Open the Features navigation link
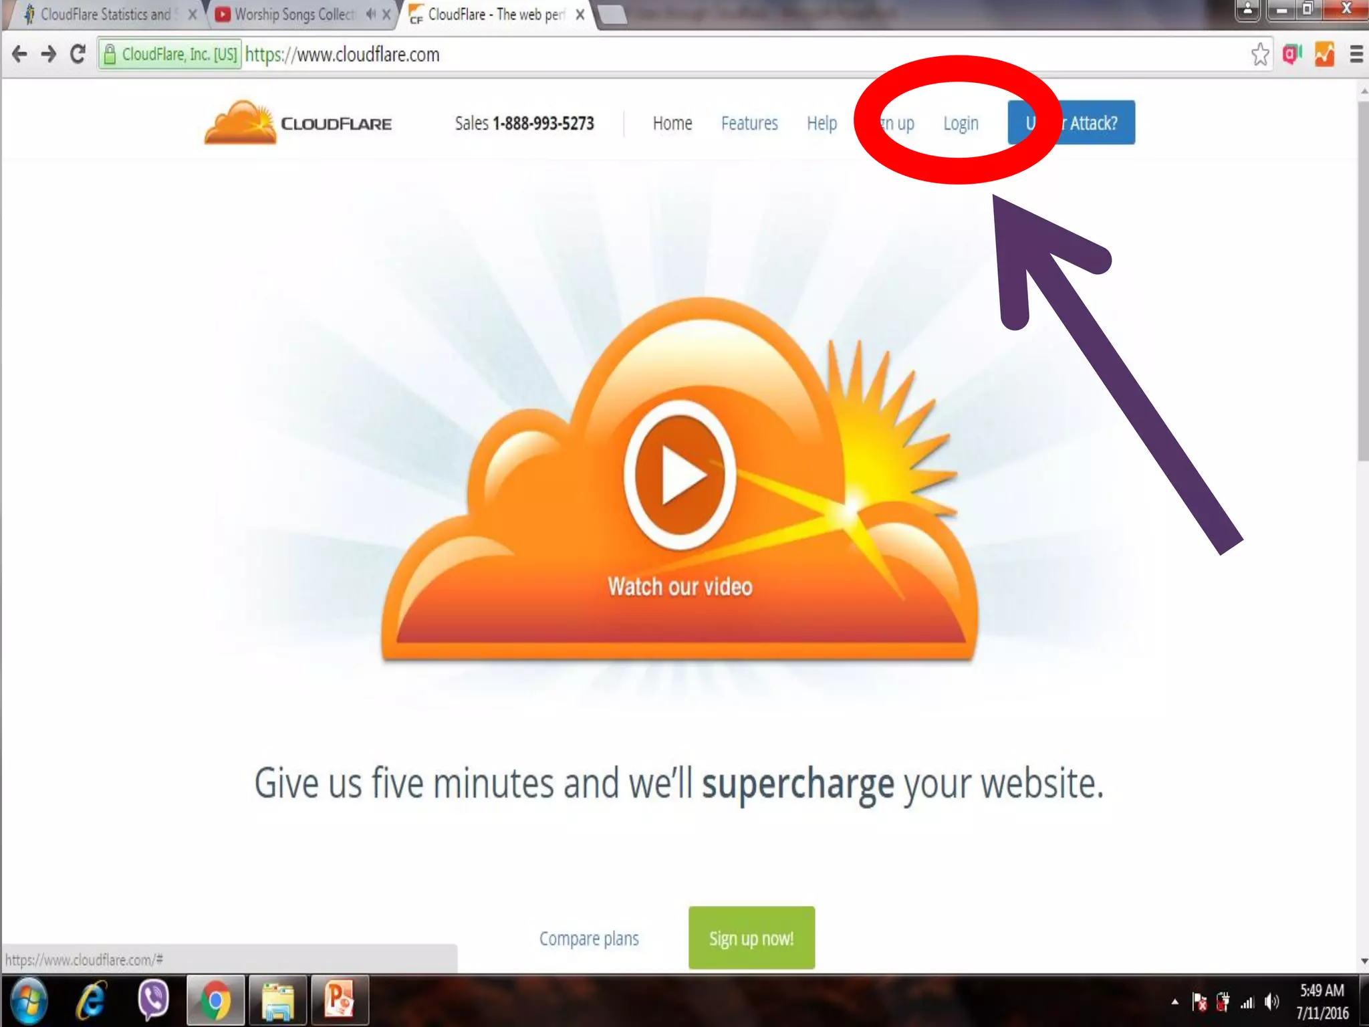Screen dimensions: 1369x1027 [x=749, y=124]
